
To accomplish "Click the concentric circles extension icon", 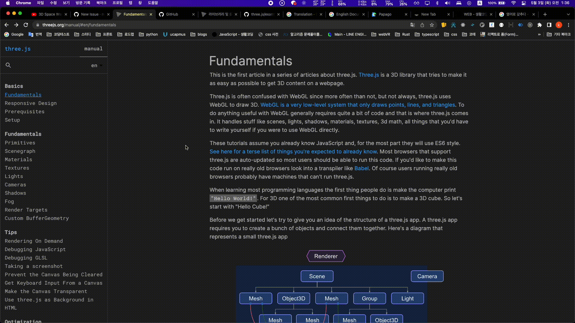I will 530,25.
